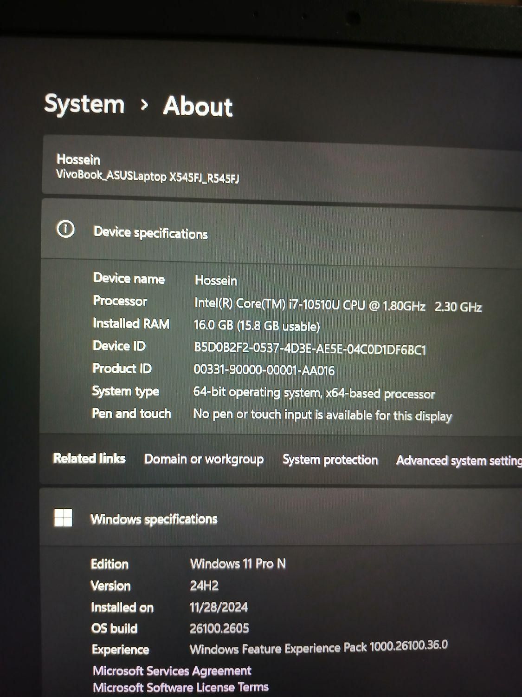
Task: Select the OS build 26100.2605 value
Action: (219, 628)
